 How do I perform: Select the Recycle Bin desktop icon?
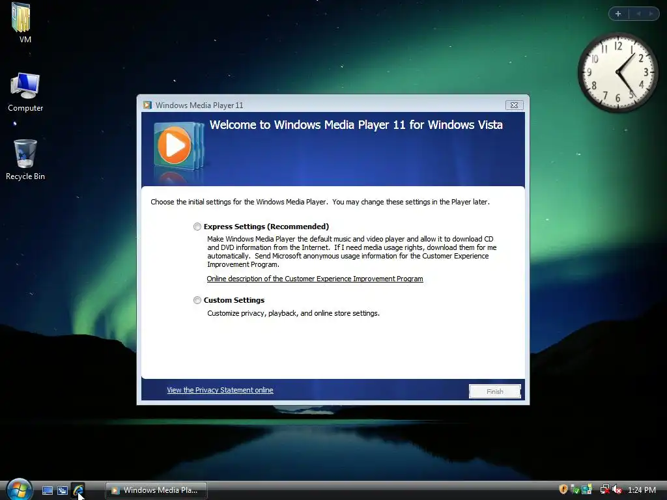pos(25,160)
